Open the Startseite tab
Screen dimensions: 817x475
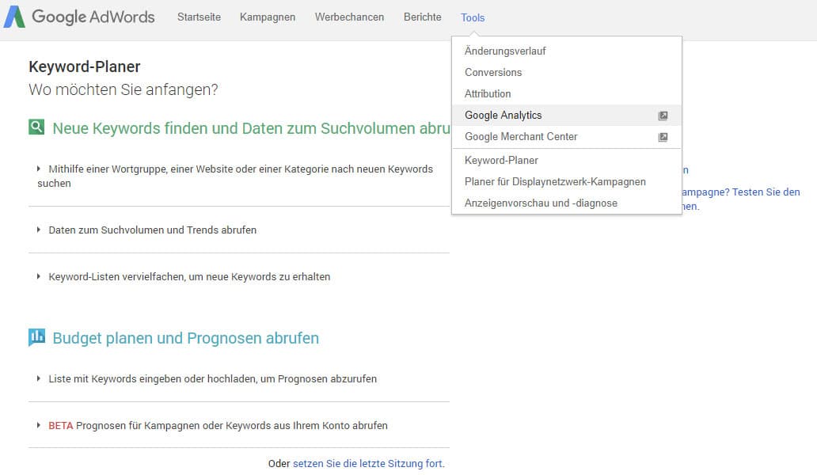click(199, 17)
